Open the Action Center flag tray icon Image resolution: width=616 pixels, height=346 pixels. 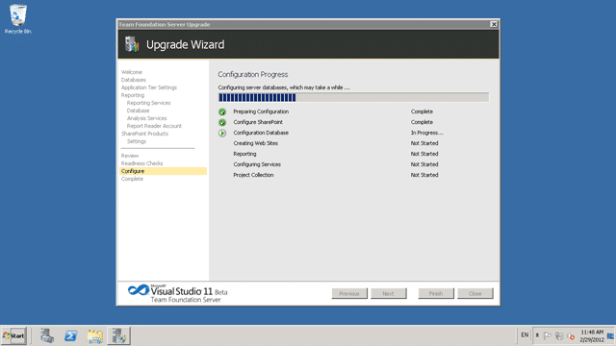tap(548, 335)
